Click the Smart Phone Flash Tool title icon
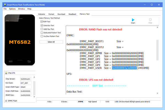165x110 pixels. pyautogui.click(x=5, y=5)
